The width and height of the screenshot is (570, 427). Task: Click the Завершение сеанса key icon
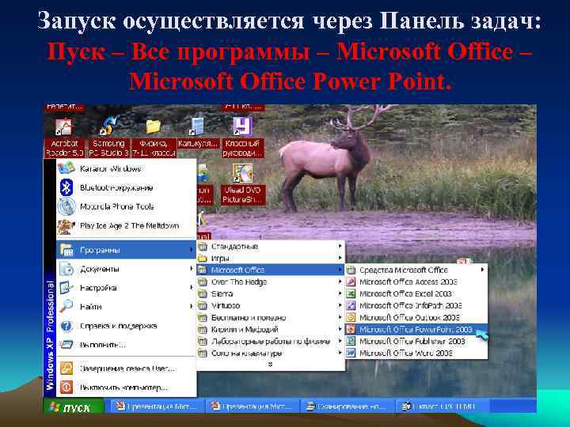[66, 368]
